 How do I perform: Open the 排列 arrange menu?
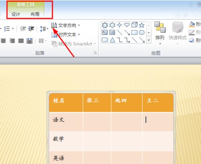point(160,33)
